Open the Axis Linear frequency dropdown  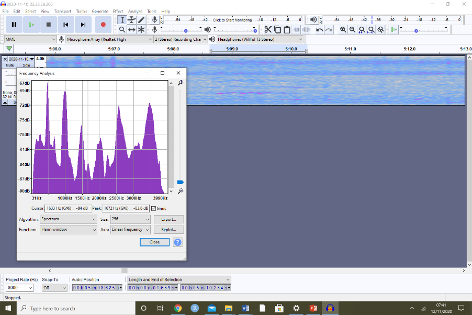(130, 230)
